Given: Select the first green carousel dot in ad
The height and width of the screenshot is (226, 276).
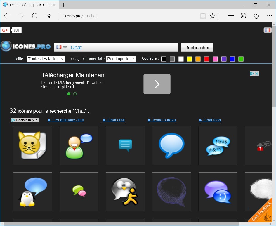Looking at the screenshot, I should (69, 94).
